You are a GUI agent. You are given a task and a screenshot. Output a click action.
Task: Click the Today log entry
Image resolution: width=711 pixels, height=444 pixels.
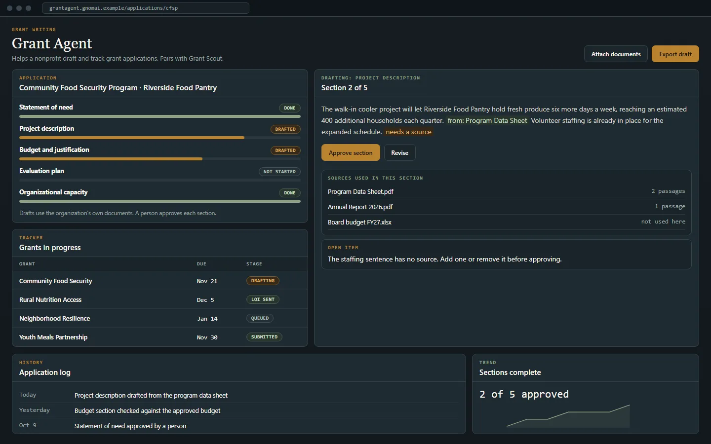point(239,395)
